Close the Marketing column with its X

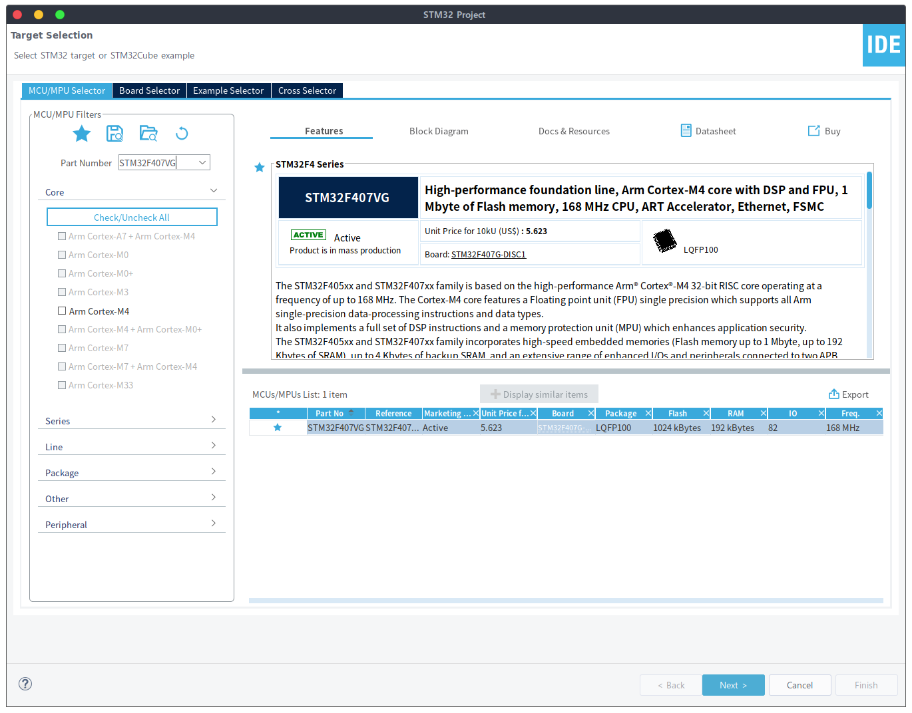click(476, 413)
